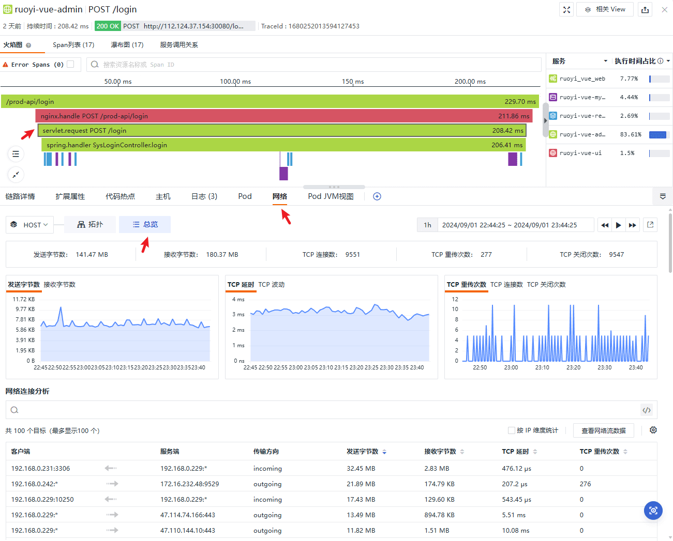Open the 相关 View button
This screenshot has height=541, width=673.
(x=605, y=10)
